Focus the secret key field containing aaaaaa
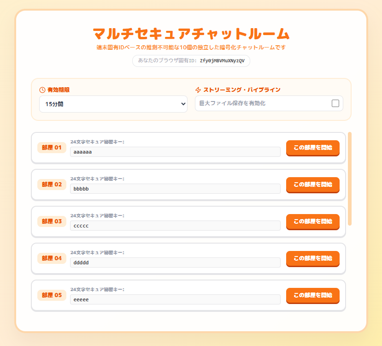 click(x=175, y=152)
